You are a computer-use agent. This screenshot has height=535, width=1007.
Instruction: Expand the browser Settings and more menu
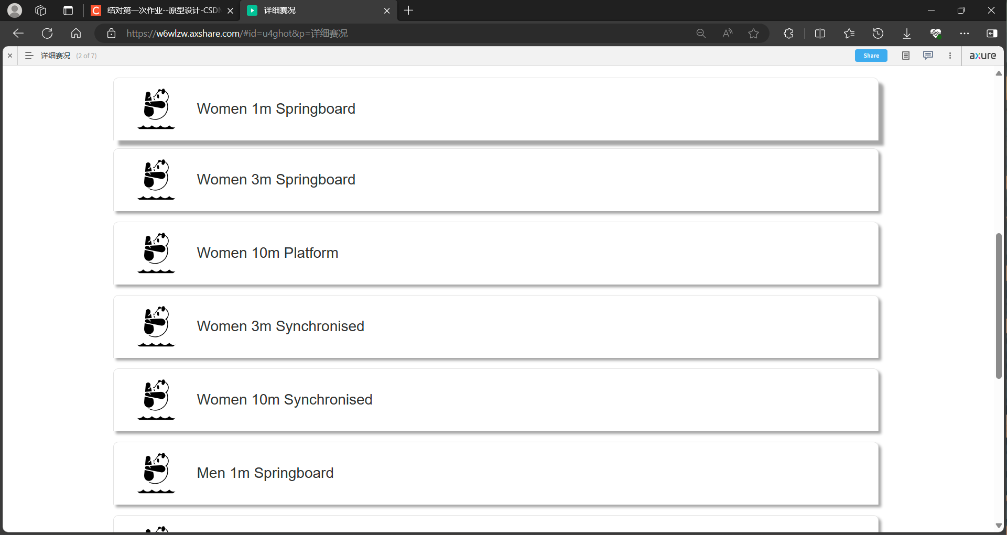coord(964,34)
